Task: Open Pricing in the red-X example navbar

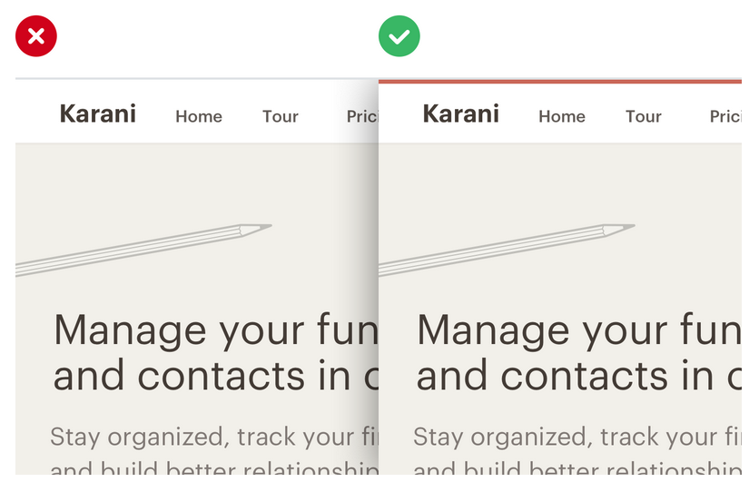Action: click(x=362, y=116)
